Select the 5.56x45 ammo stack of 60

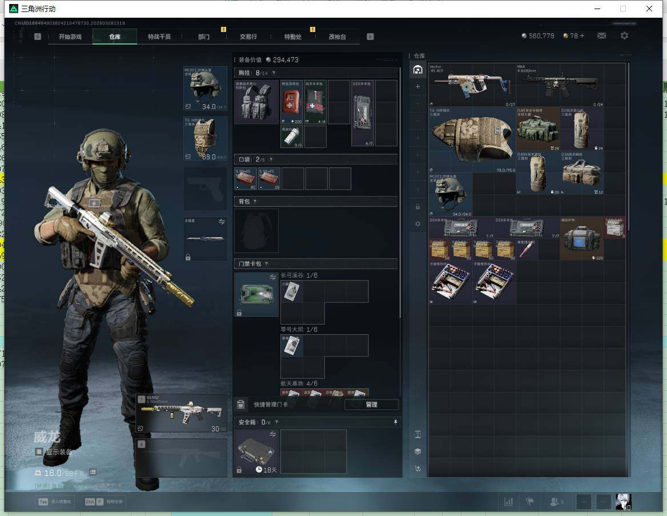(246, 178)
